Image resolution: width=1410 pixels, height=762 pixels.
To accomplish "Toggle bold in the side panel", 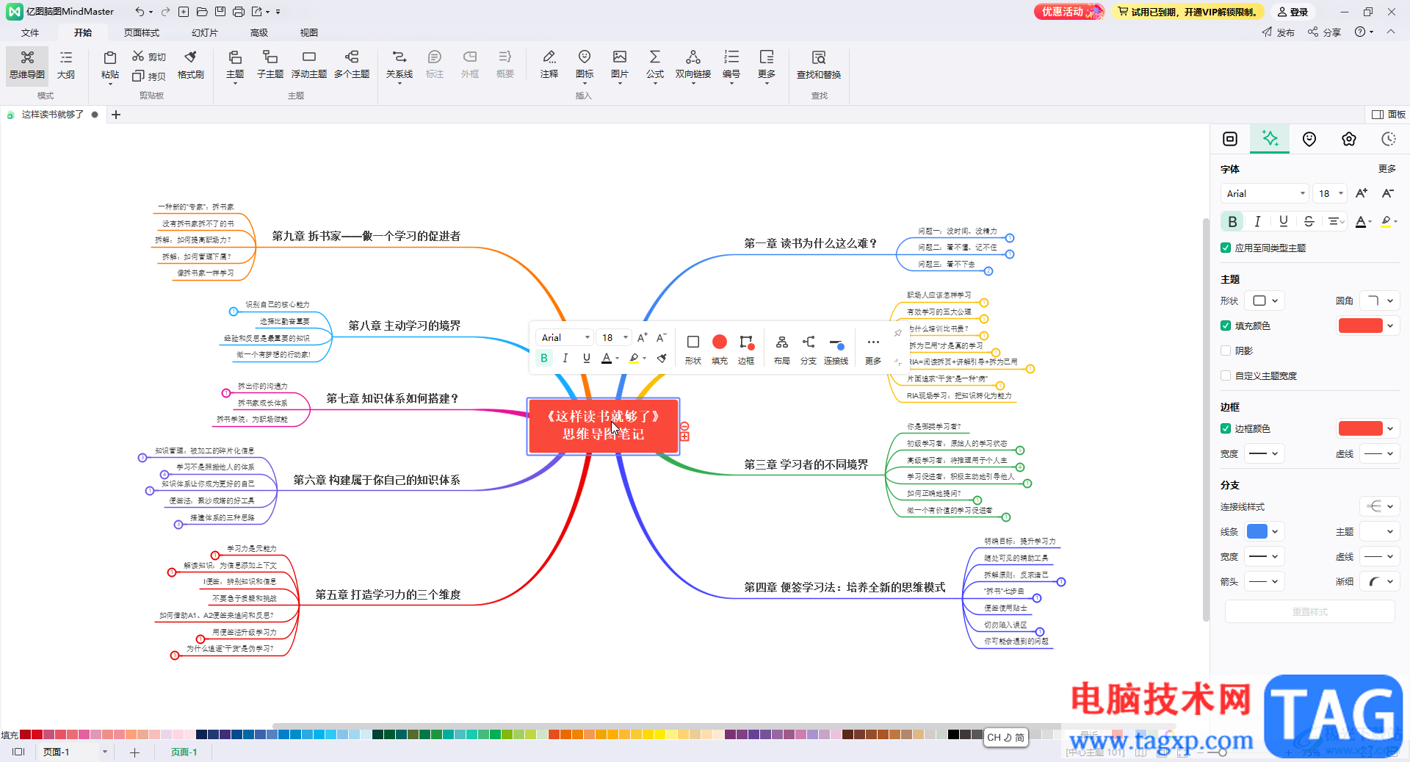I will click(1232, 221).
